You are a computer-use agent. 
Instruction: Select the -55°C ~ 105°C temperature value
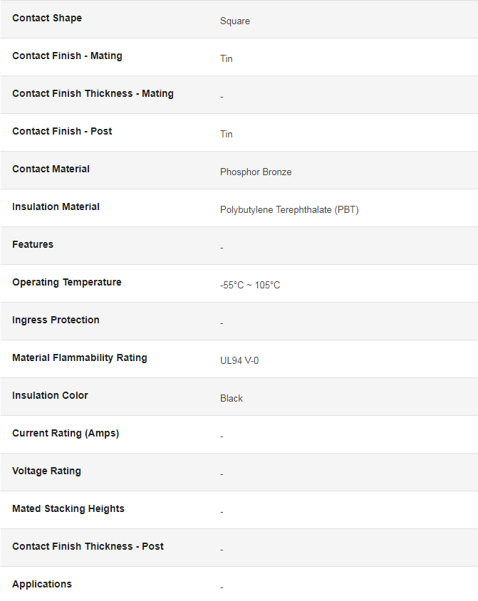coord(250,285)
